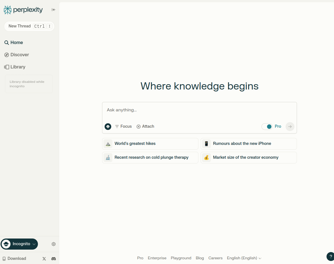Toggle the Pro search switch
Viewport: 334px width, 264px height.
click(x=267, y=127)
